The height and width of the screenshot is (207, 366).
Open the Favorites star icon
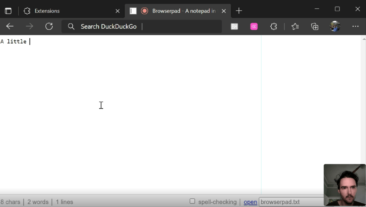295,26
